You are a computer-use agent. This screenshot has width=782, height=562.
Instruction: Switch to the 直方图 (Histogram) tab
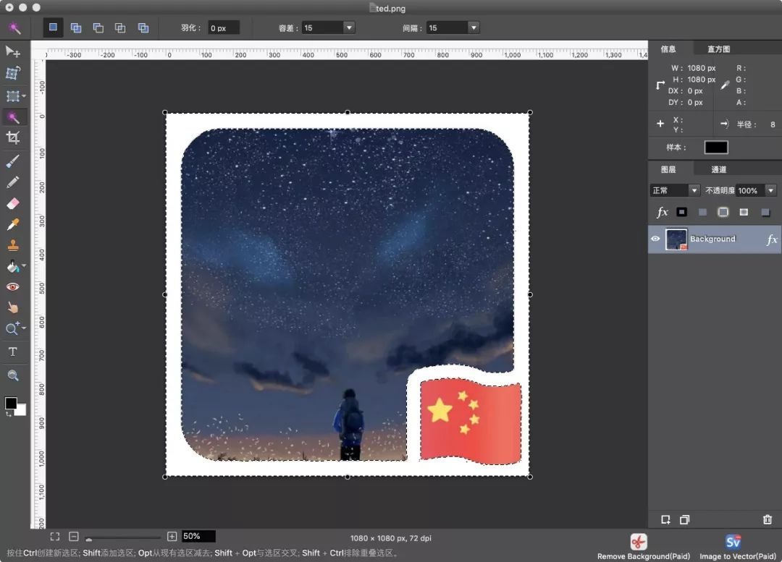click(719, 49)
